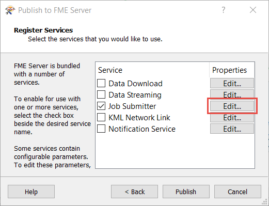Screen dimensions: 269x206
Task: Edit properties for Job Submitter
Action: (x=232, y=106)
